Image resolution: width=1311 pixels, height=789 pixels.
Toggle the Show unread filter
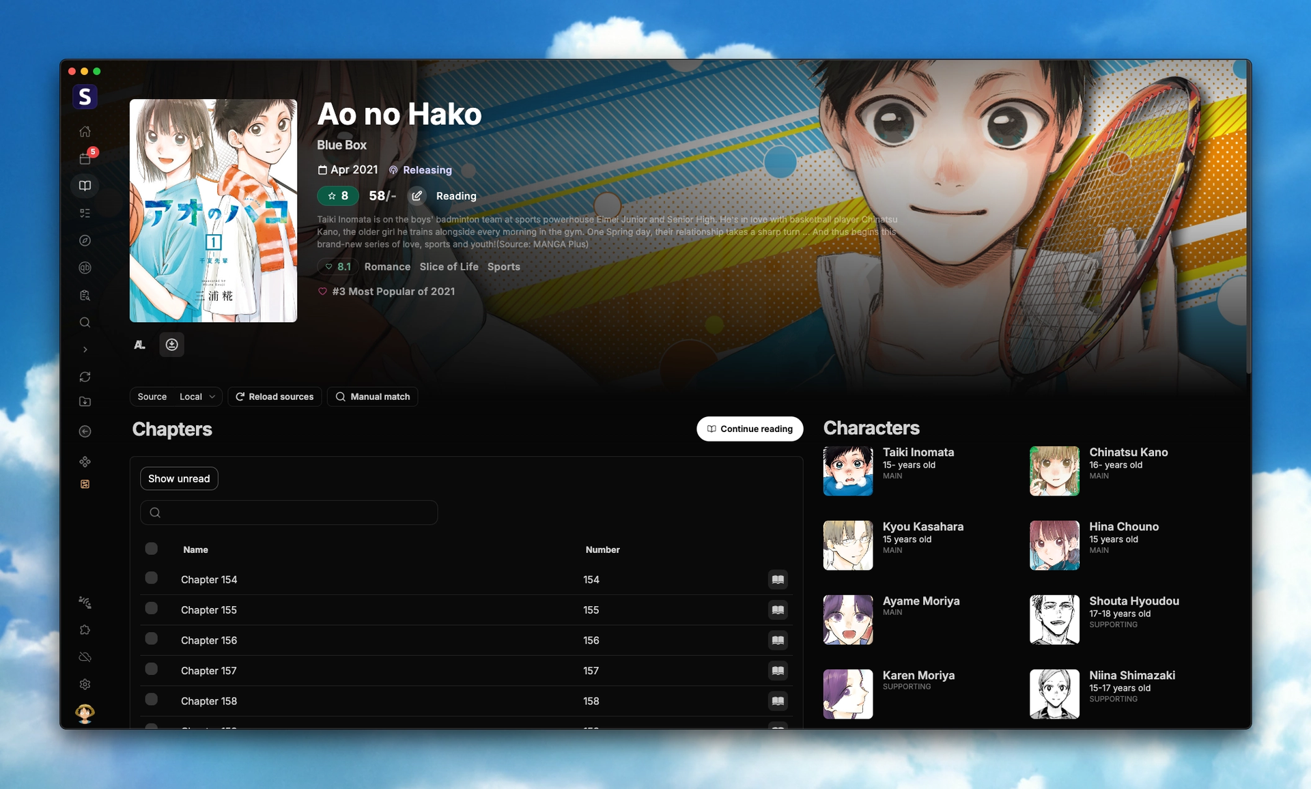pos(179,478)
